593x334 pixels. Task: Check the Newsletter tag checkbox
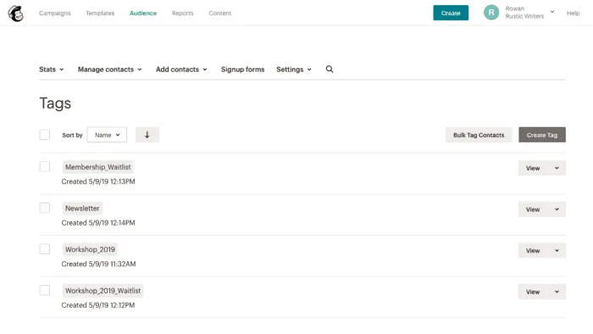coord(45,208)
